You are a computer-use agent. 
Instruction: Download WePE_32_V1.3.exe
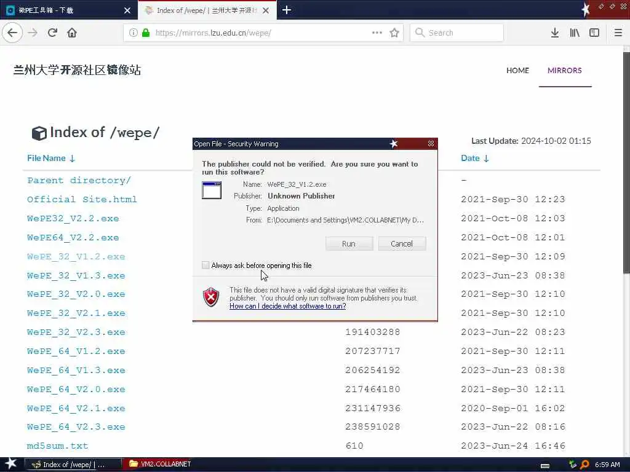(x=76, y=275)
